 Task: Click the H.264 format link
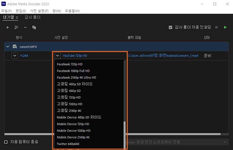(24, 56)
